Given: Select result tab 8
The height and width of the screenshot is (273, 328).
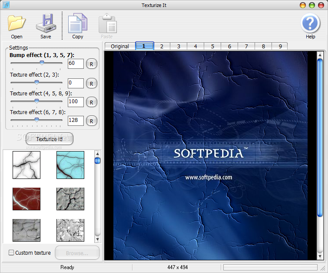Looking at the screenshot, I should 263,46.
